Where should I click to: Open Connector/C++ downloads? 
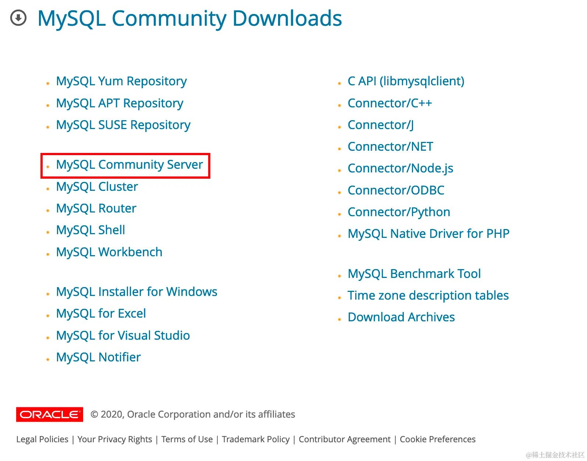(390, 103)
